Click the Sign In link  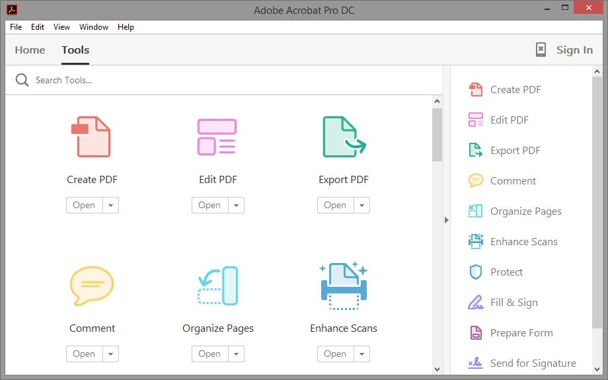pos(574,50)
